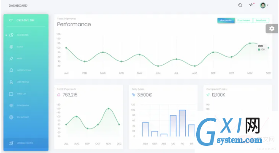Open the search icon in the top bar
The height and width of the screenshot is (153, 279).
pyautogui.click(x=240, y=5)
